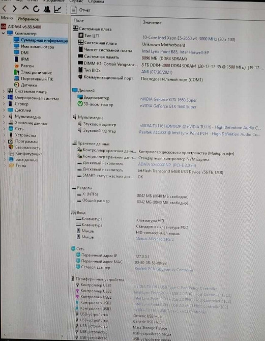
Task: Select the 8096 МБ (DDR4 SDRAM) value
Action: click(164, 59)
